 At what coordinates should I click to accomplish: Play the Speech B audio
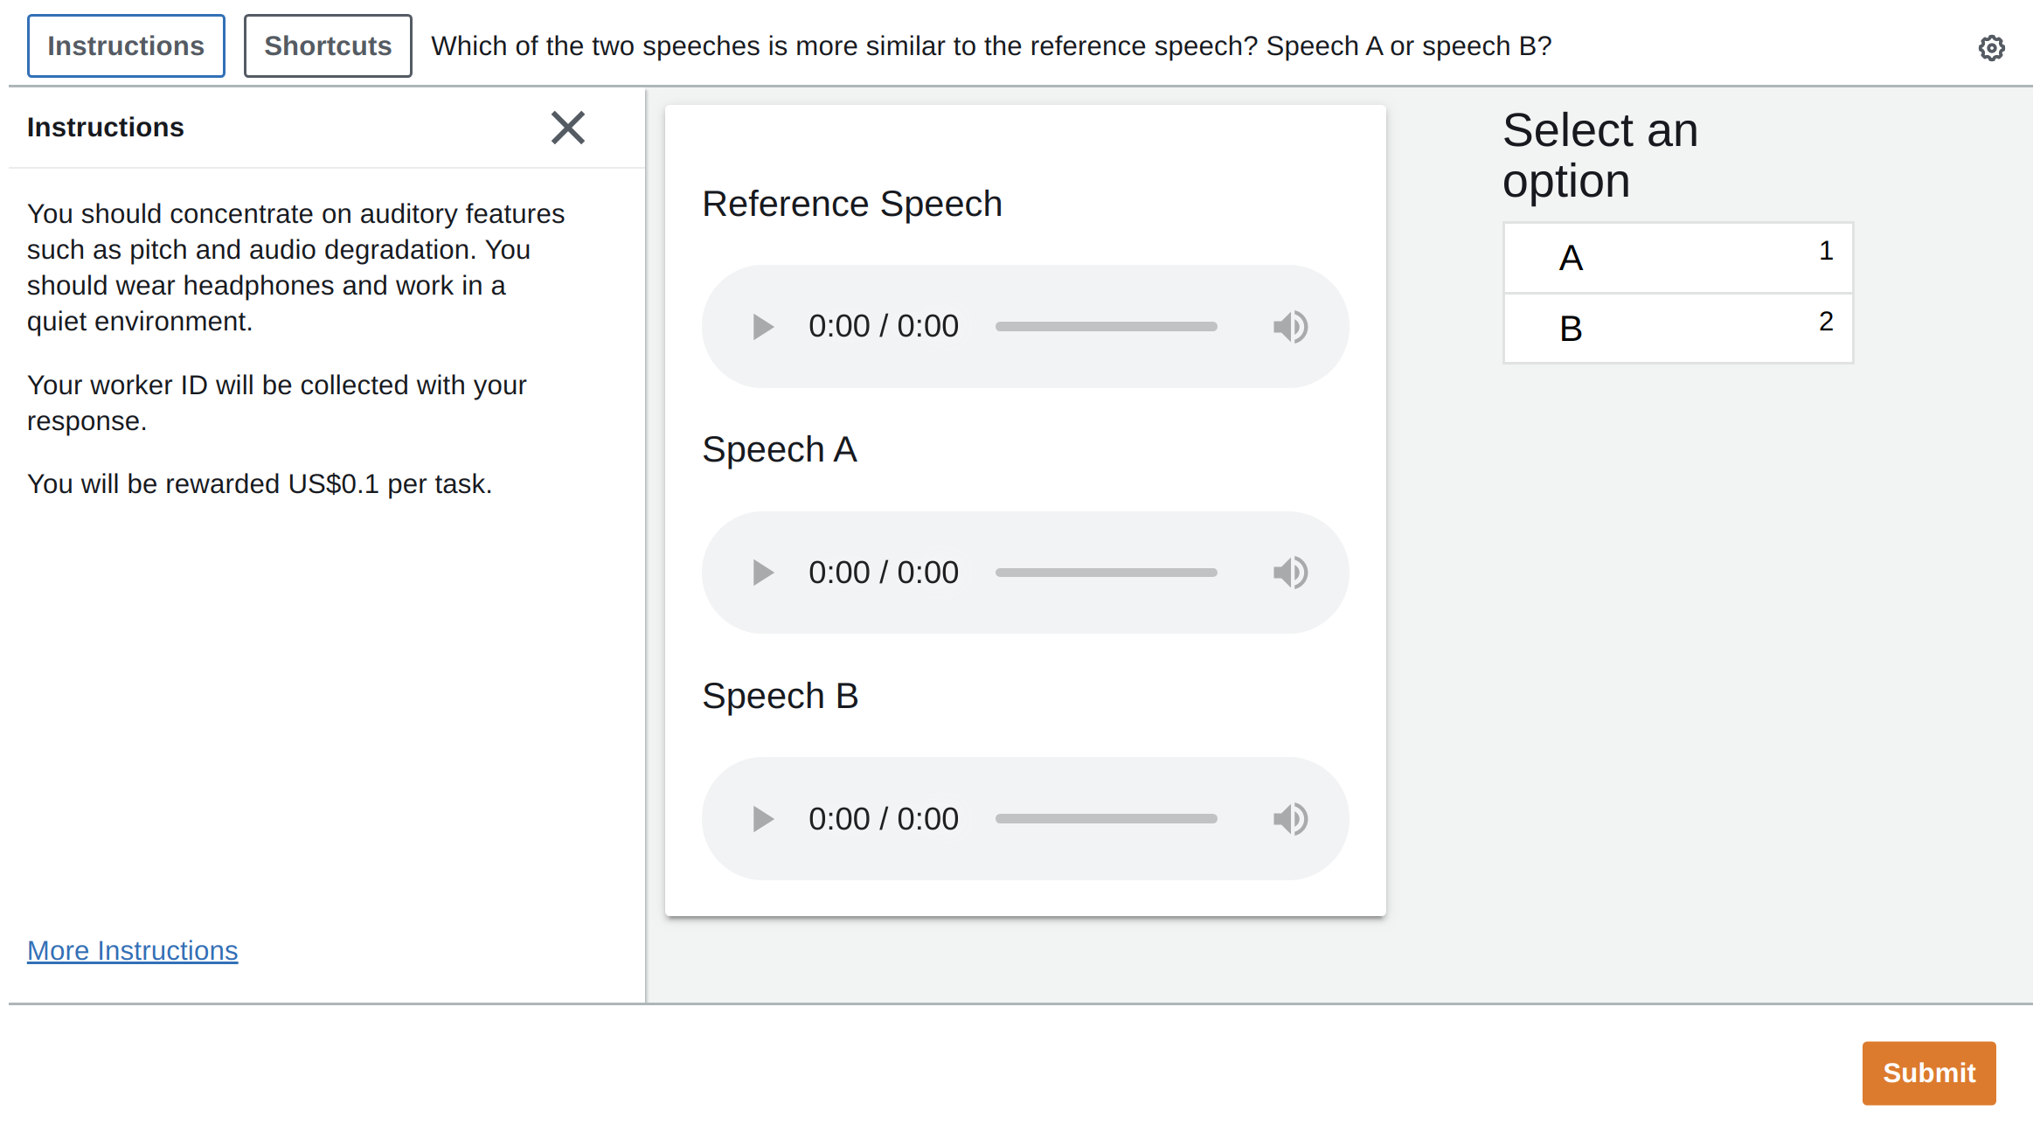[x=762, y=819]
